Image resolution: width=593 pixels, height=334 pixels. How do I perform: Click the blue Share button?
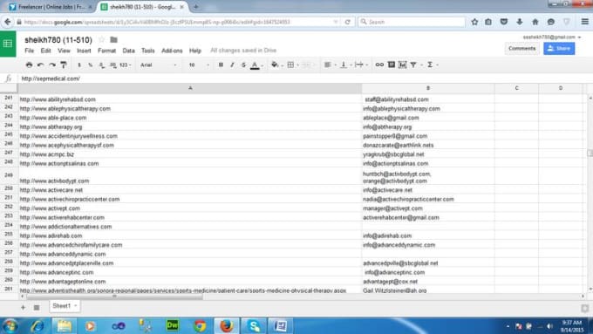[559, 49]
